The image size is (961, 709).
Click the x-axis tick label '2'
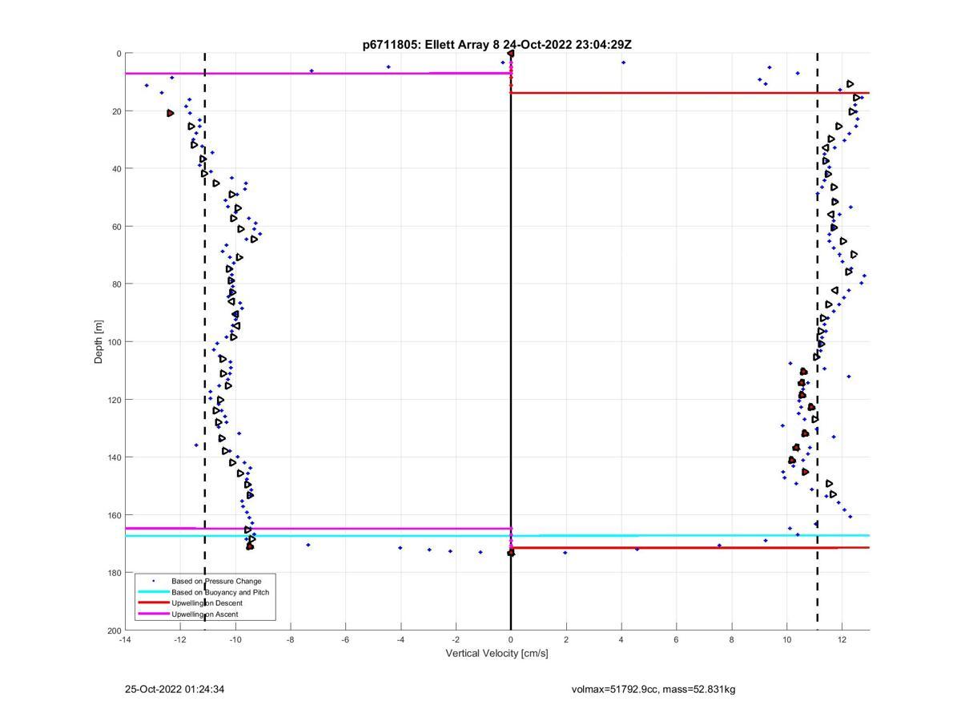(566, 640)
